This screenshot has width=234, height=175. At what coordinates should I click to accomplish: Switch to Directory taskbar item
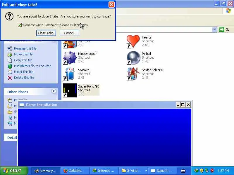click(x=46, y=171)
